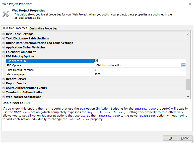Select the Application Global Variables heading
The image size is (194, 143).
(26, 47)
